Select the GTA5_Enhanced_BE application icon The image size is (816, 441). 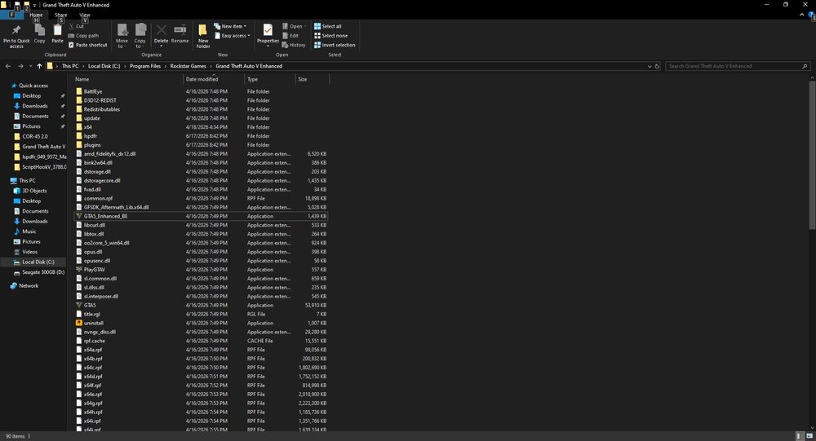[79, 216]
